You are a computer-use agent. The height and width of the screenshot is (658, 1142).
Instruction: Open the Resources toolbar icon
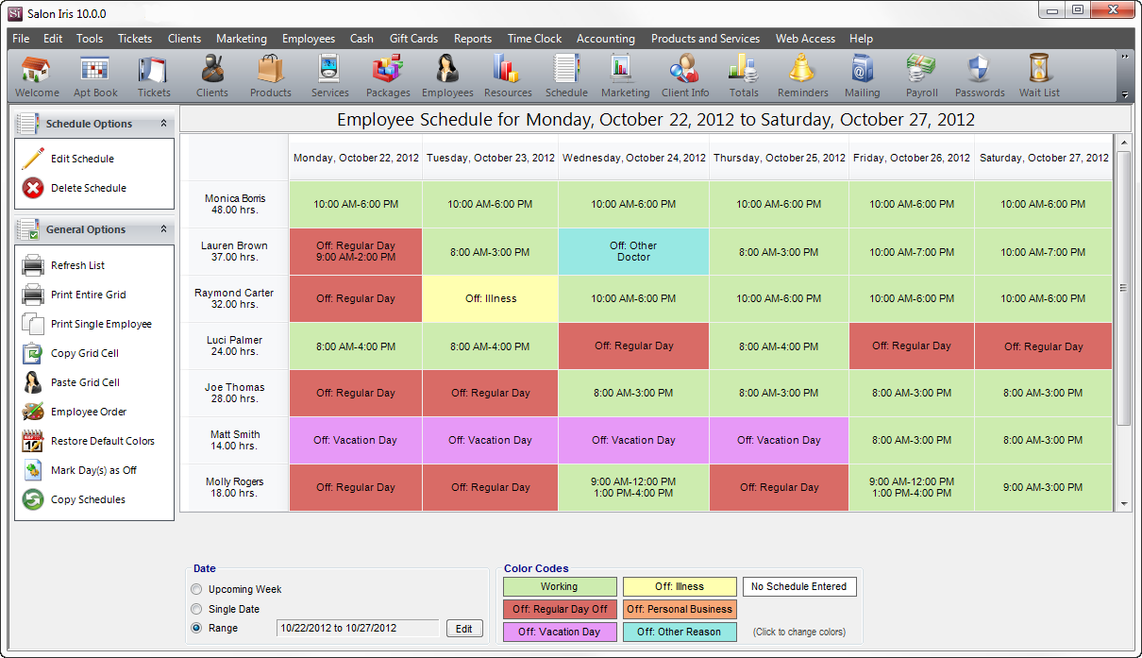coord(508,76)
